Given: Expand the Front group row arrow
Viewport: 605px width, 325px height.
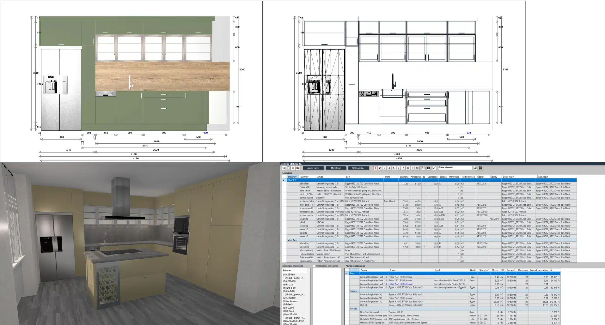Looking at the screenshot, I should point(346,274).
